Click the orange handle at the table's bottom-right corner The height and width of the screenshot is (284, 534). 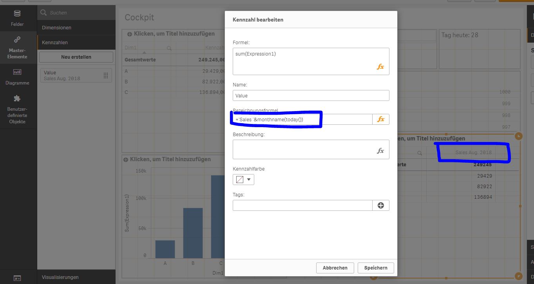[519, 277]
